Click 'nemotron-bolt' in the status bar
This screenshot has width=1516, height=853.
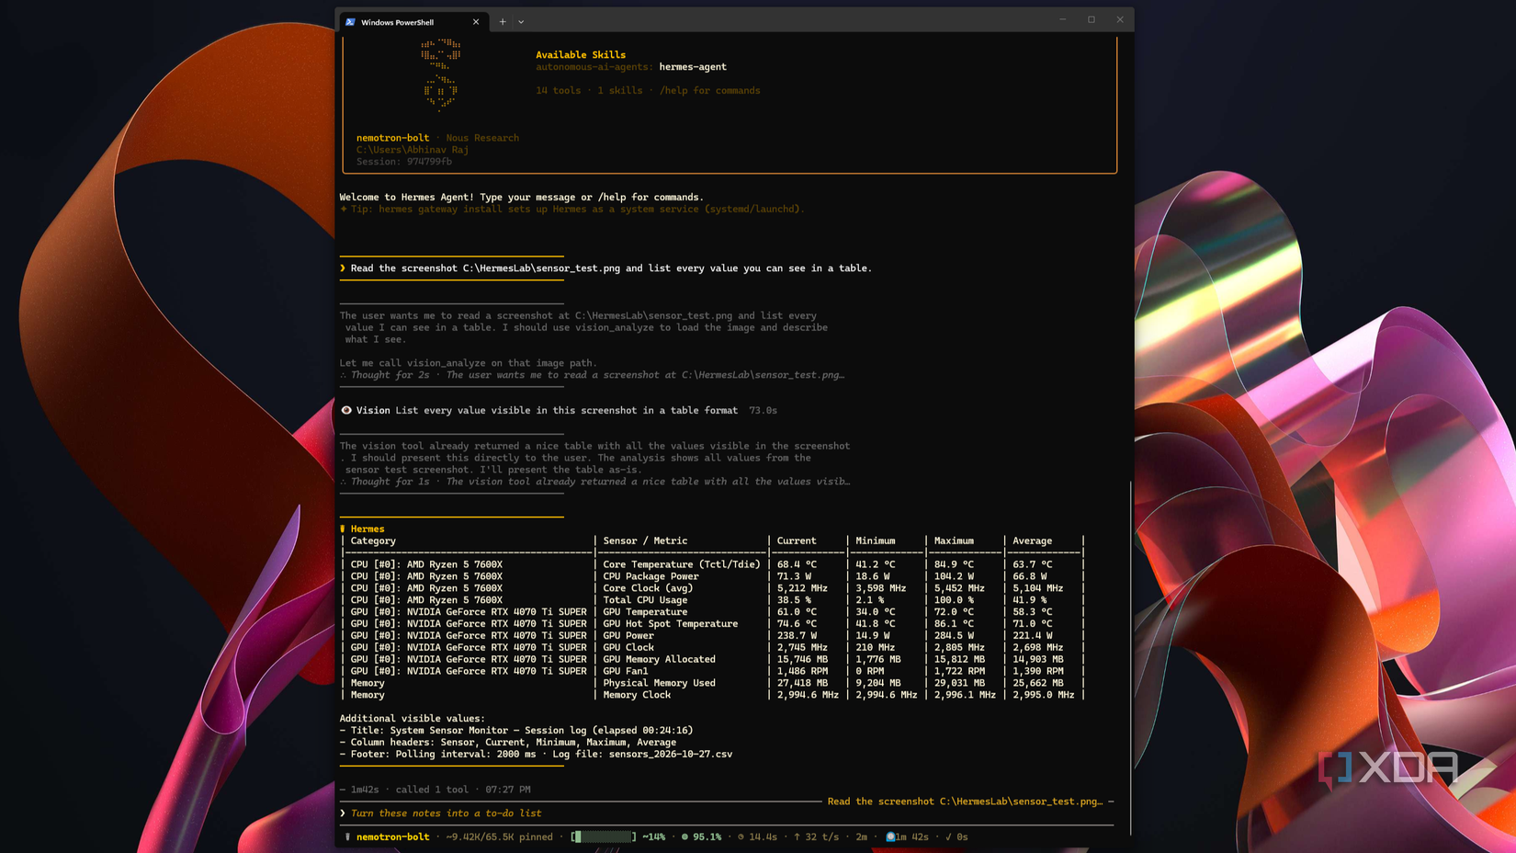click(392, 837)
